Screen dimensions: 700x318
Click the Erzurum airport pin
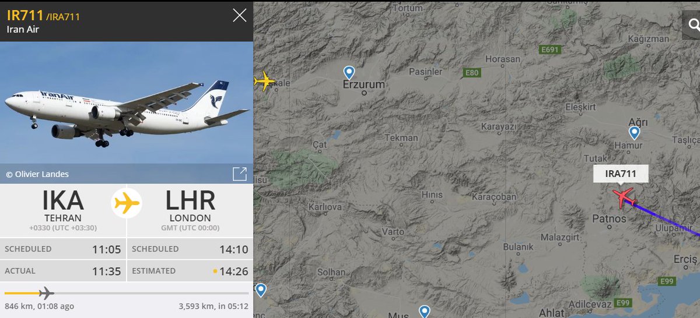pyautogui.click(x=349, y=72)
